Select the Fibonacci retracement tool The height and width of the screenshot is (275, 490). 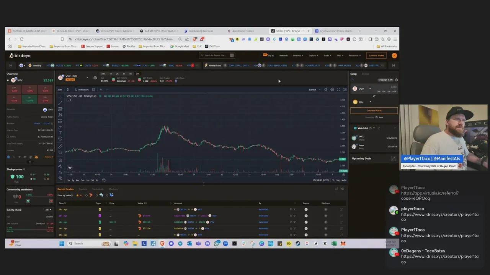[x=60, y=109]
